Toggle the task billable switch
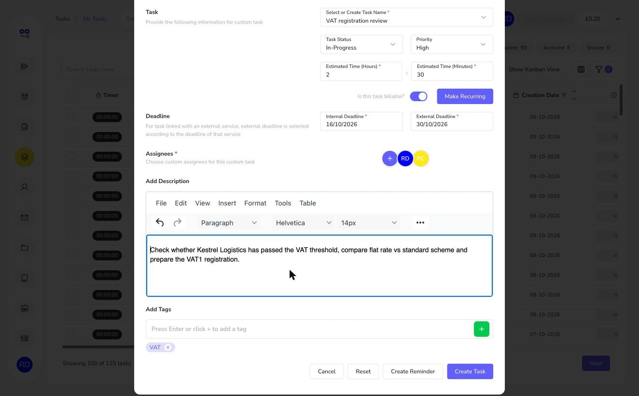 point(419,96)
